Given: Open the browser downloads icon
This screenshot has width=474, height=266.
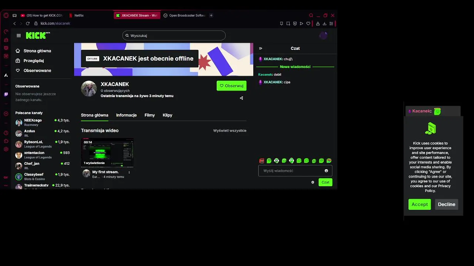Looking at the screenshot, I should coord(324,23).
